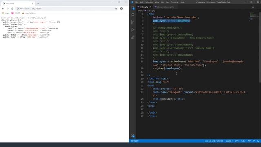
Task: Switch to the class.employees.php tab
Action: pyautogui.click(x=165, y=7)
